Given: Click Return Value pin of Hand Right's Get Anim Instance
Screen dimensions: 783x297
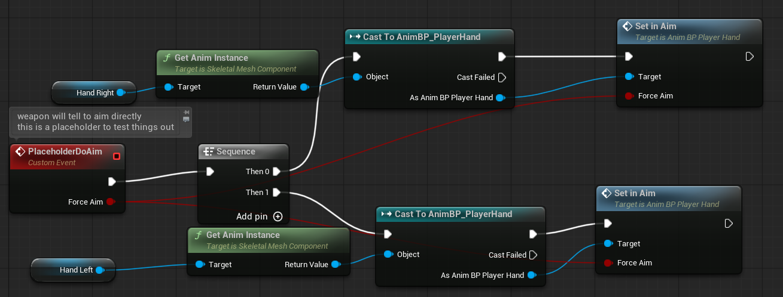Looking at the screenshot, I should (304, 87).
